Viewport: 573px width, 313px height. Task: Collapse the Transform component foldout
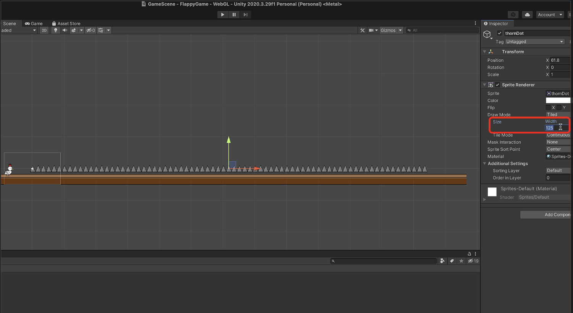[x=484, y=52]
